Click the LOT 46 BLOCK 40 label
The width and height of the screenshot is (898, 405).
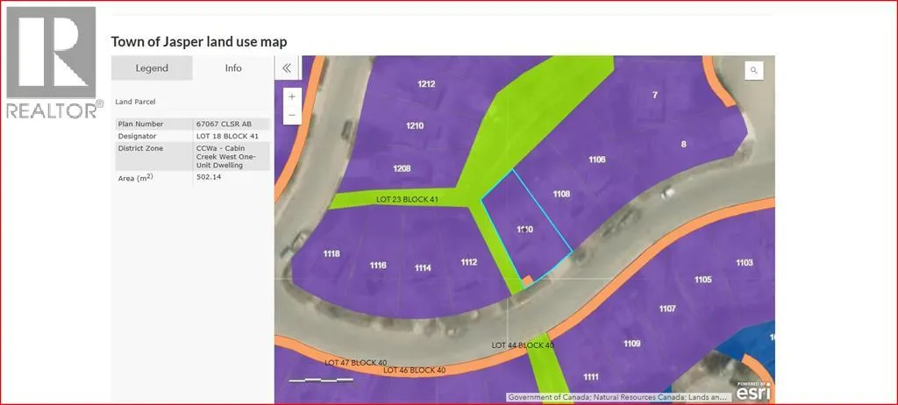pos(414,370)
